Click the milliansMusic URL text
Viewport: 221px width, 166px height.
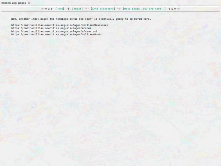56,34
